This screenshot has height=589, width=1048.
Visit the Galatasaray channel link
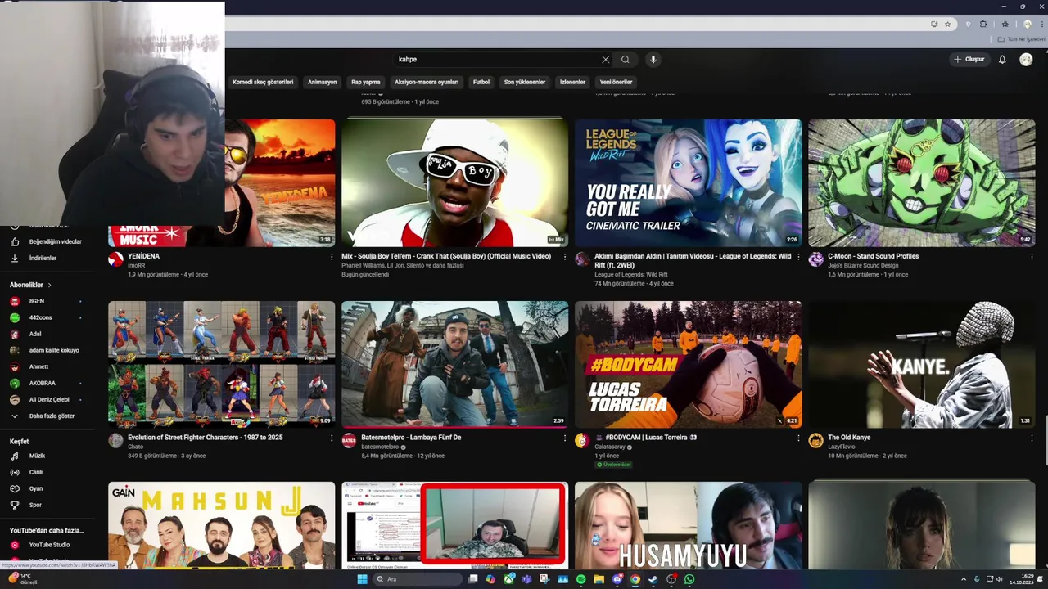[612, 447]
